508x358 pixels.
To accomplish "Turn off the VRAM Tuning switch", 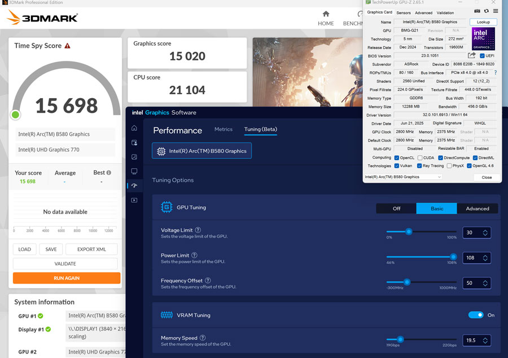I will coord(476,315).
